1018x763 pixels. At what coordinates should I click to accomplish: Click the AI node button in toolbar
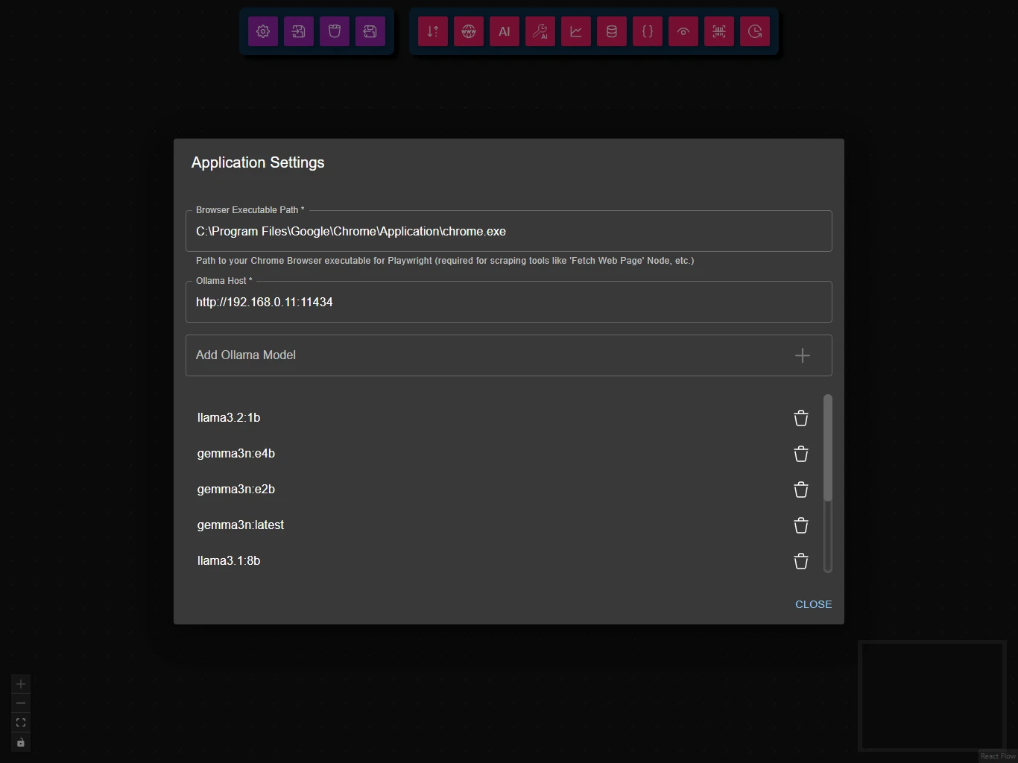[505, 31]
